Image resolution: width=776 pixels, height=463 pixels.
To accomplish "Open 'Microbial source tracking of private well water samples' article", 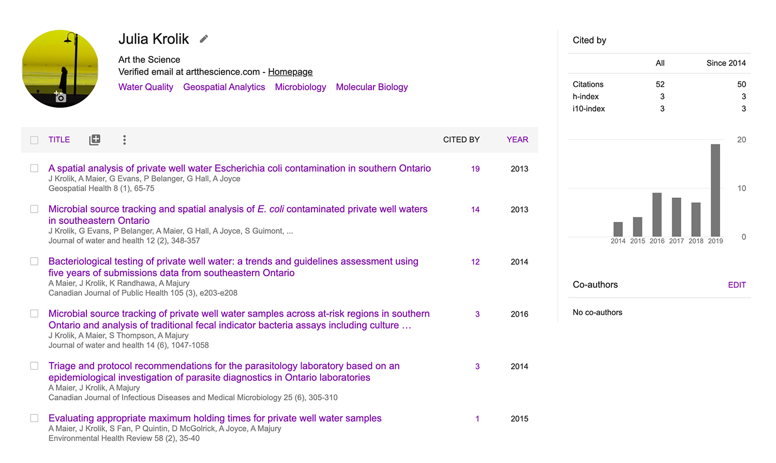I will click(239, 319).
